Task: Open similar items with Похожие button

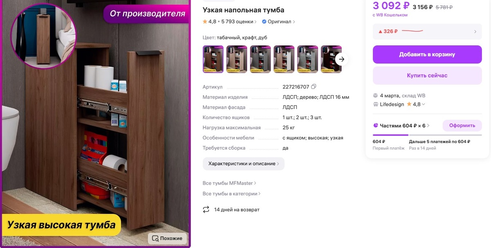Action: point(167,238)
